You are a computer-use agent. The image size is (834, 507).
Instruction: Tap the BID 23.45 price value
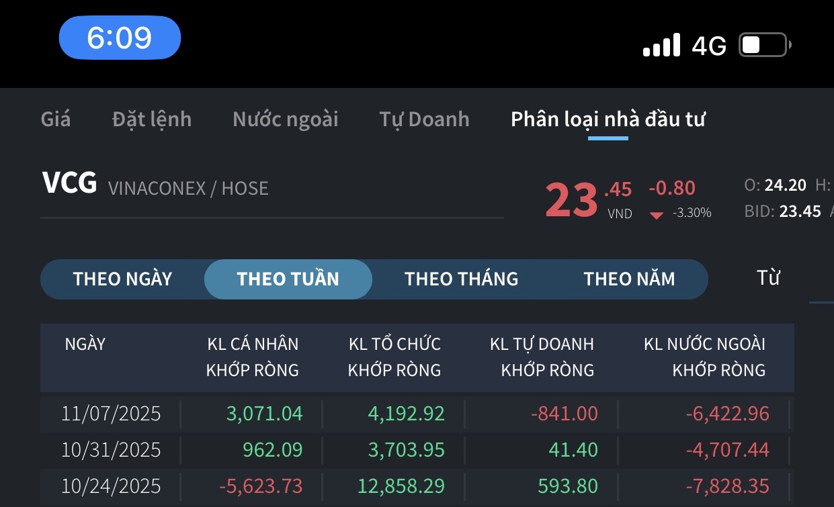pyautogui.click(x=800, y=212)
